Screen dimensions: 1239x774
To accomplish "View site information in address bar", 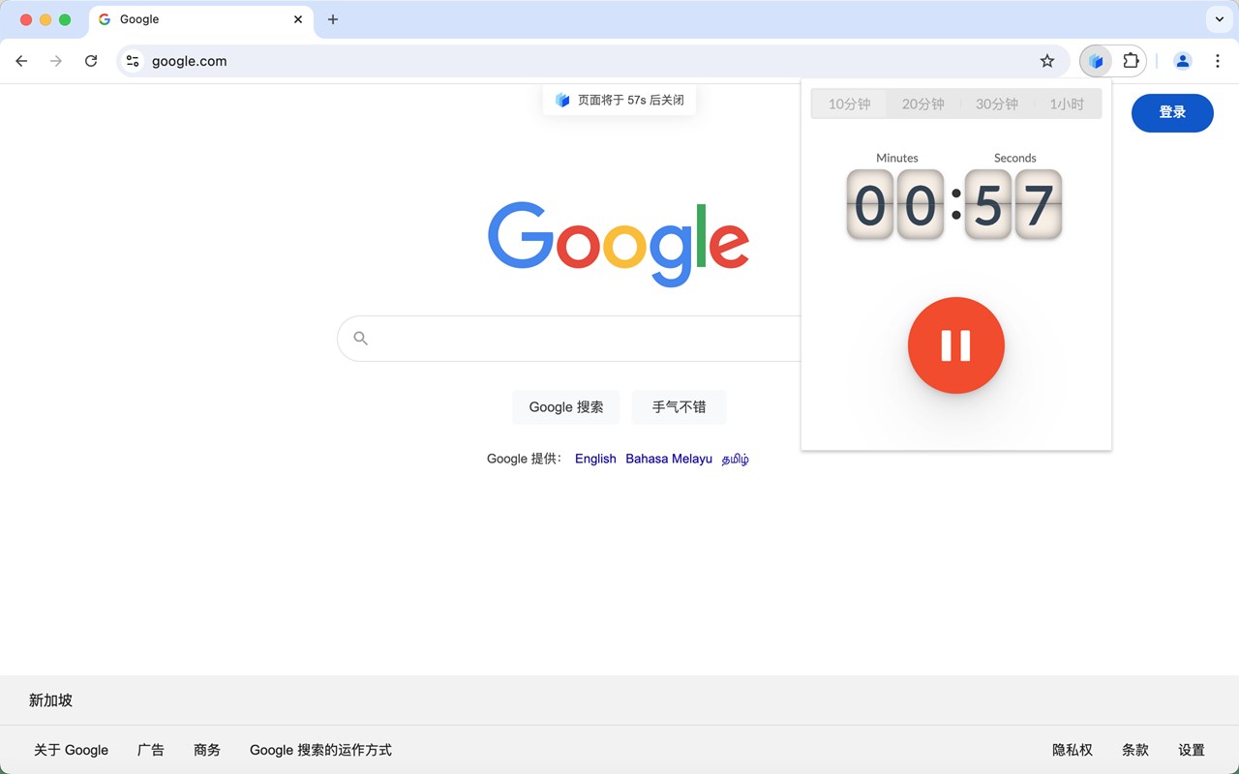I will click(134, 61).
